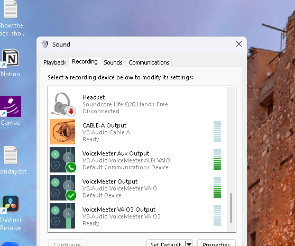Click the CABLE-A Output orange icon

tap(62, 132)
